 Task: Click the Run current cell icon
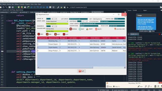coord(19,7)
